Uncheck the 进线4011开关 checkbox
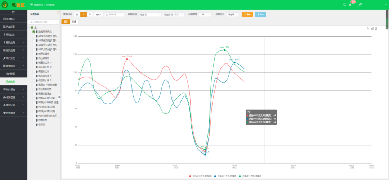 pyautogui.click(x=33, y=32)
